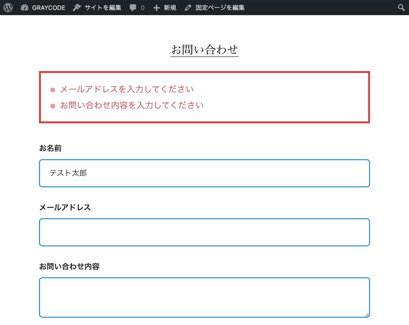Screen dimensions: 409x325
Task: Click the お問い合わせ page heading
Action: pyautogui.click(x=204, y=50)
